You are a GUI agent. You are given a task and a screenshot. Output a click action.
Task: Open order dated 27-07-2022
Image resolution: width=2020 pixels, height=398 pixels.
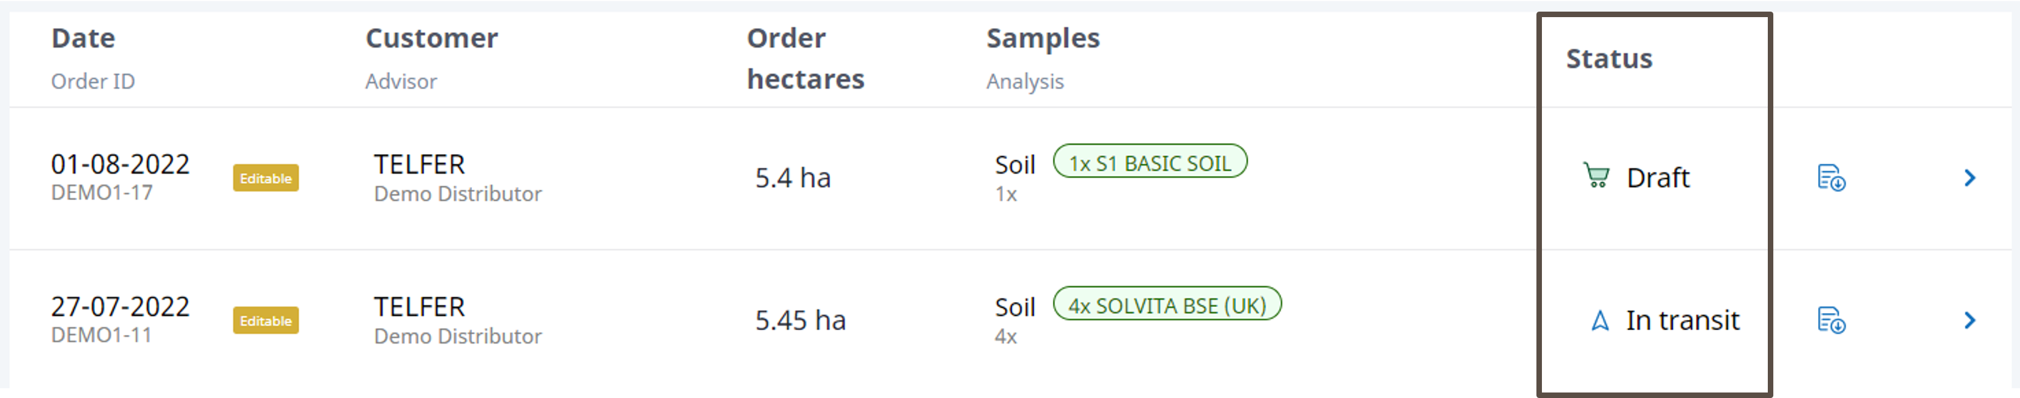click(120, 307)
